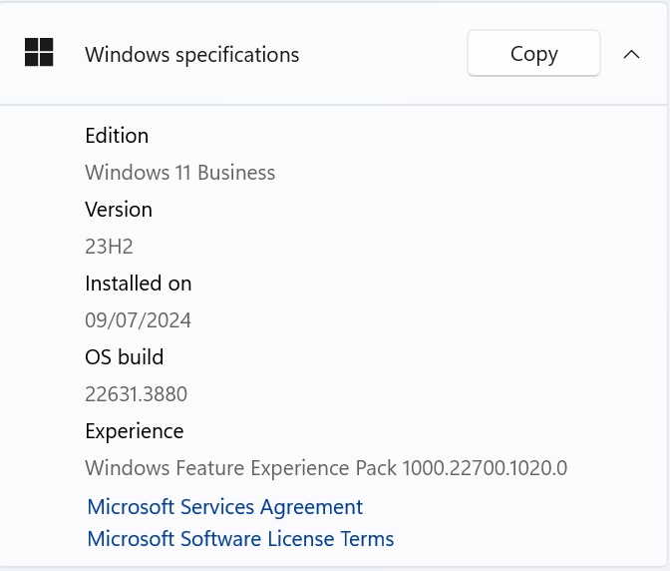The height and width of the screenshot is (571, 670).
Task: Click the Experience label
Action: 135,431
